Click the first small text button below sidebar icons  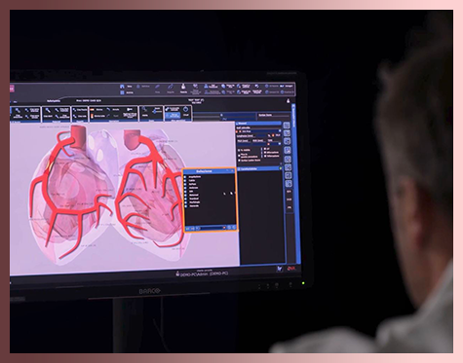(x=289, y=192)
